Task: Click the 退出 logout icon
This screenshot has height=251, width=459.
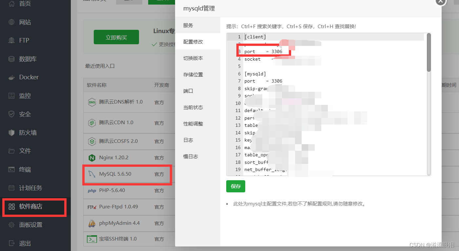Action: coord(11,243)
